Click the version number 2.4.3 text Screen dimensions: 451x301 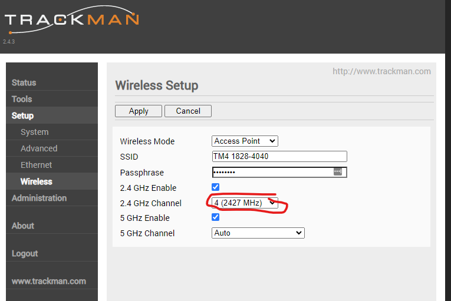tap(9, 42)
